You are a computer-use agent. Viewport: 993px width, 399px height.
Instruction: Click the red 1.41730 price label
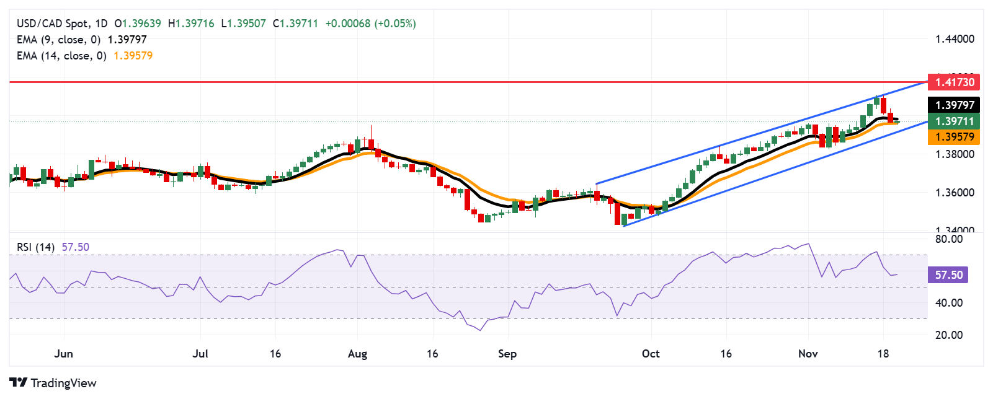point(954,82)
